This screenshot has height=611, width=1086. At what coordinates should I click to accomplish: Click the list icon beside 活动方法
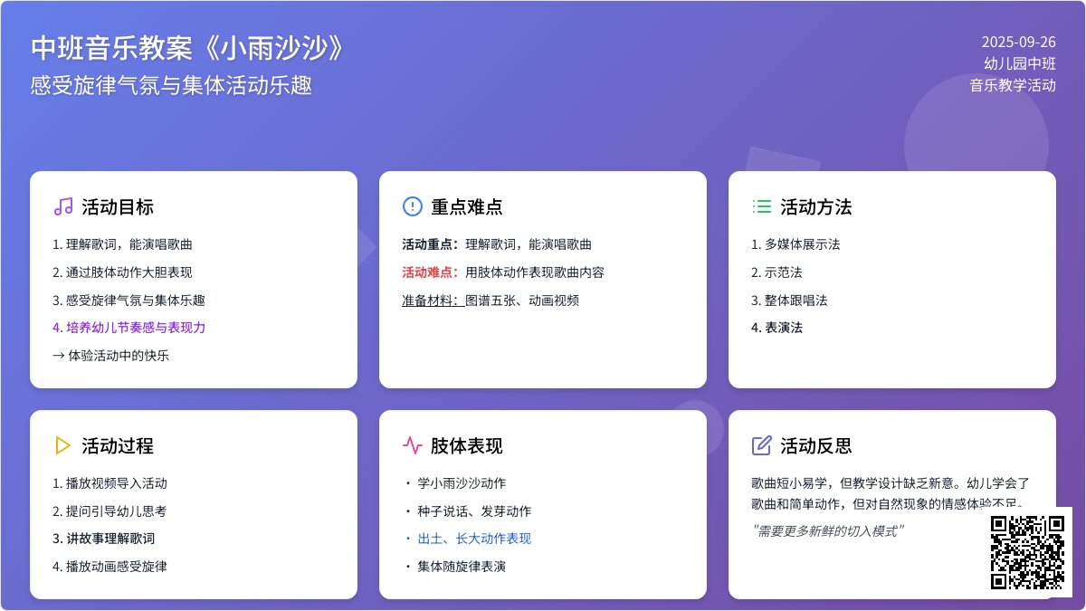762,206
